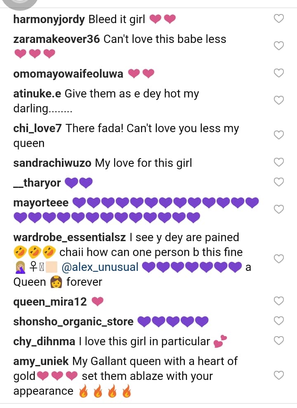The height and width of the screenshot is (408, 297).
Task: Tap the heart beside chi_love7's comment
Action: click(279, 135)
